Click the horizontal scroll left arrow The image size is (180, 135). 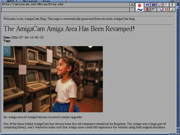click(x=171, y=134)
